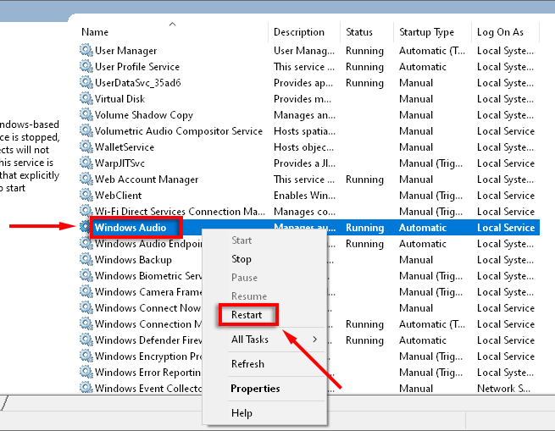Select the User Manager service name
Screen dimensions: 555x431
[126, 51]
